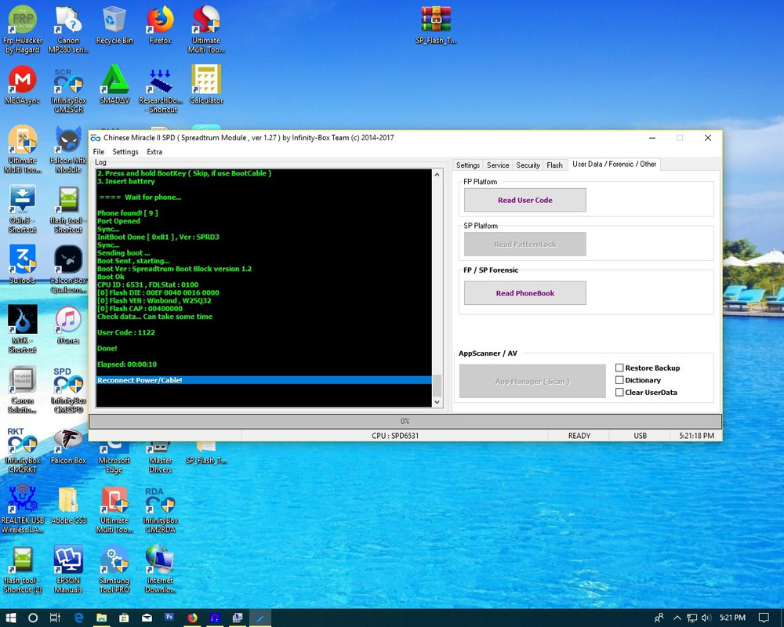Image resolution: width=784 pixels, height=627 pixels.
Task: Click the Read PhoneBook button
Action: coord(525,293)
